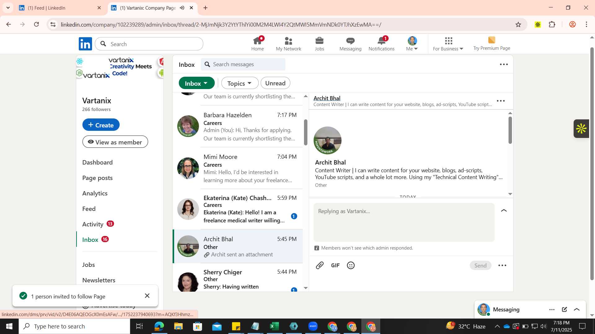This screenshot has width=595, height=334.
Task: Open the emoji picker
Action: coord(351,265)
